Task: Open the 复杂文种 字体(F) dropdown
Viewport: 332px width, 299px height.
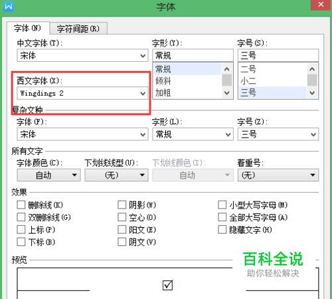Action: point(82,134)
